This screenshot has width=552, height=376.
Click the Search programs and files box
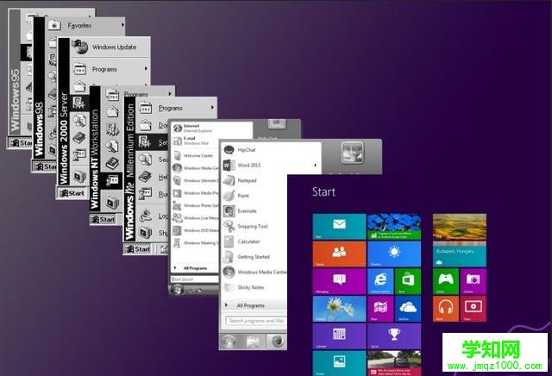[256, 321]
